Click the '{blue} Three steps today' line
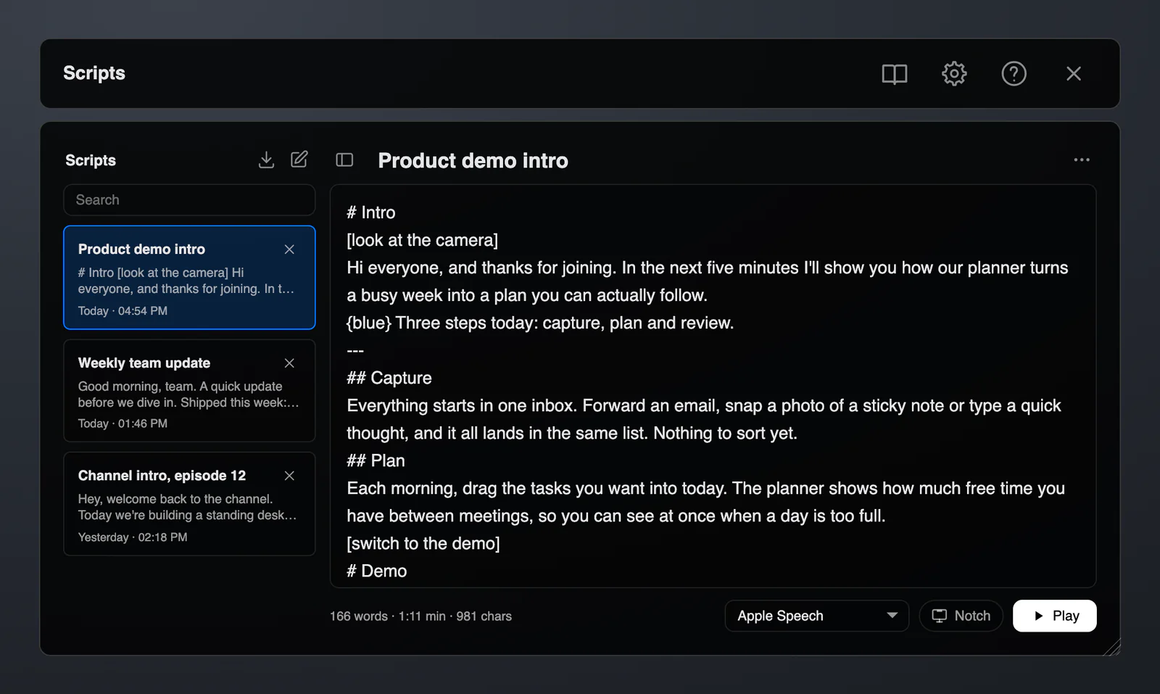 pos(540,323)
